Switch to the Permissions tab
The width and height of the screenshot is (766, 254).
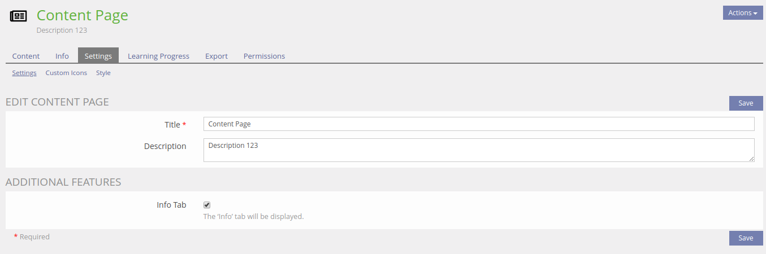click(x=264, y=56)
